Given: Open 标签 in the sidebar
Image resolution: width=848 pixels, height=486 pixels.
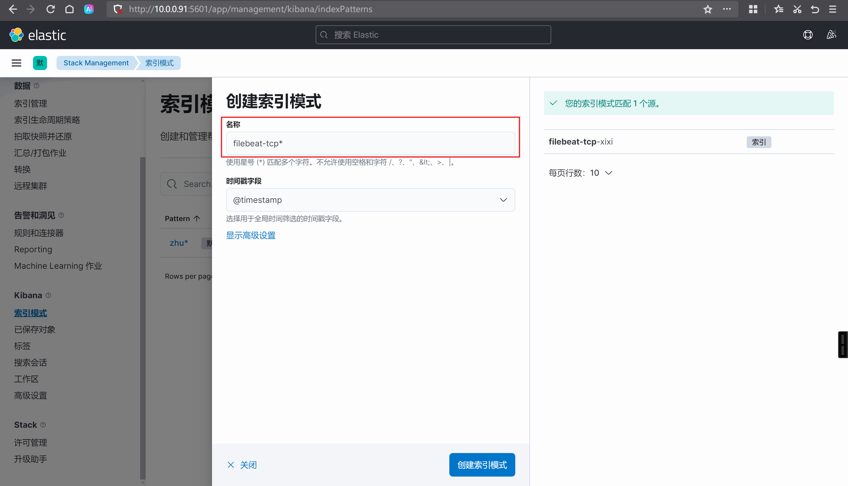Looking at the screenshot, I should coord(22,346).
